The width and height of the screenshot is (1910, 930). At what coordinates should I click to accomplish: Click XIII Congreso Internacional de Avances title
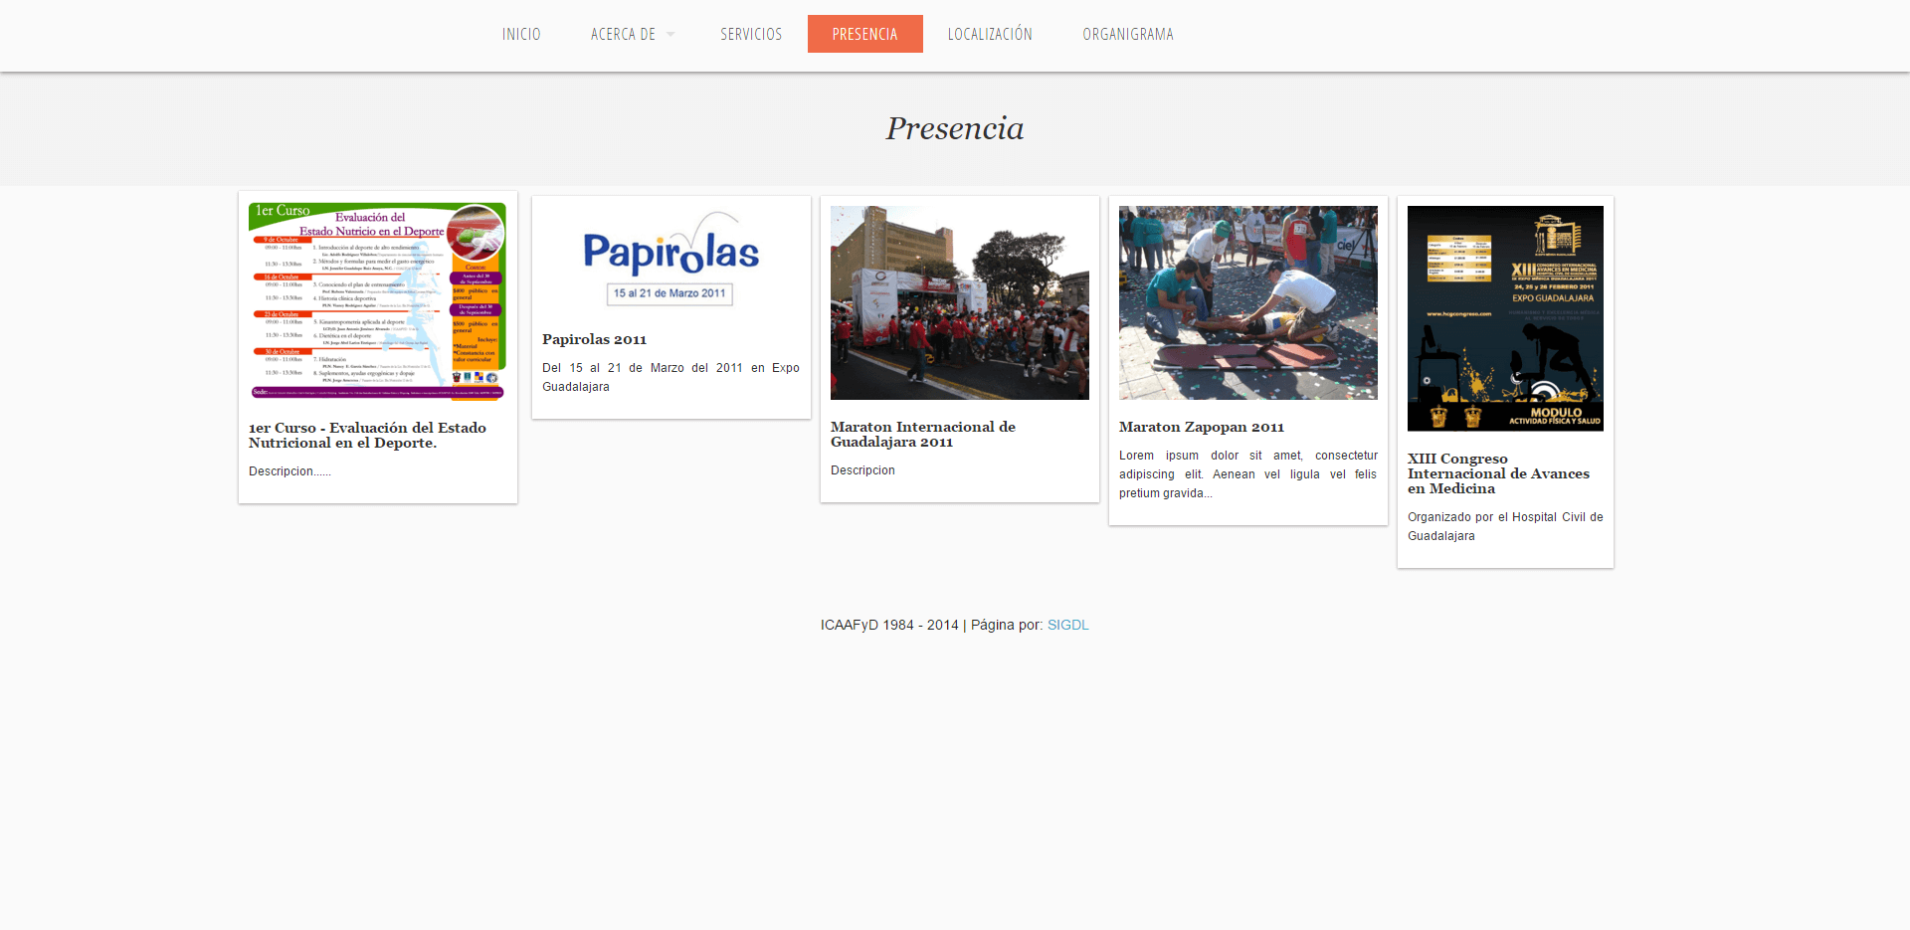coord(1497,473)
